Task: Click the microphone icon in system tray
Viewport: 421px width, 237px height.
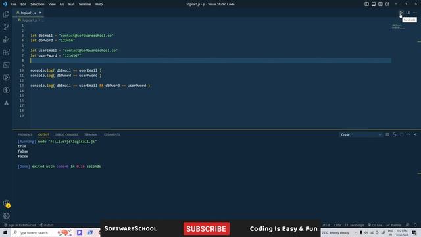Action: pos(361,232)
